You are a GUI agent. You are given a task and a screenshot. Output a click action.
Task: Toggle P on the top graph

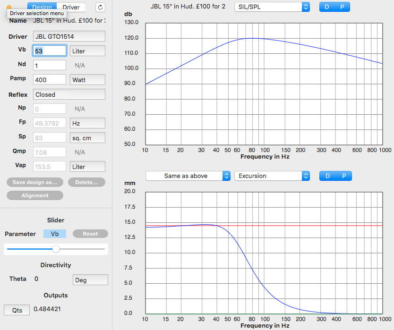[x=342, y=7]
